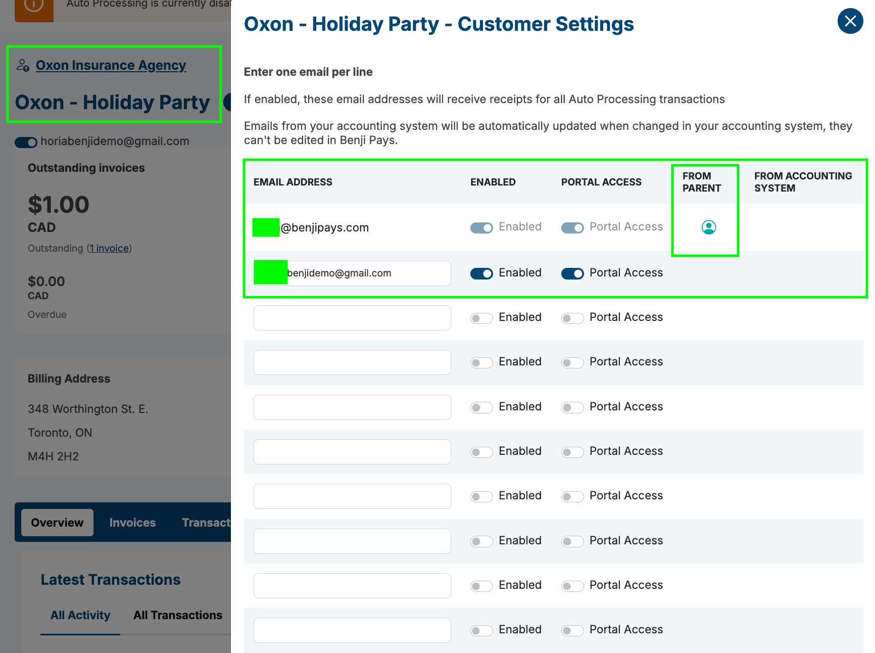Viewport: 875px width, 653px height.
Task: Open the Transactions tab
Action: pos(206,523)
